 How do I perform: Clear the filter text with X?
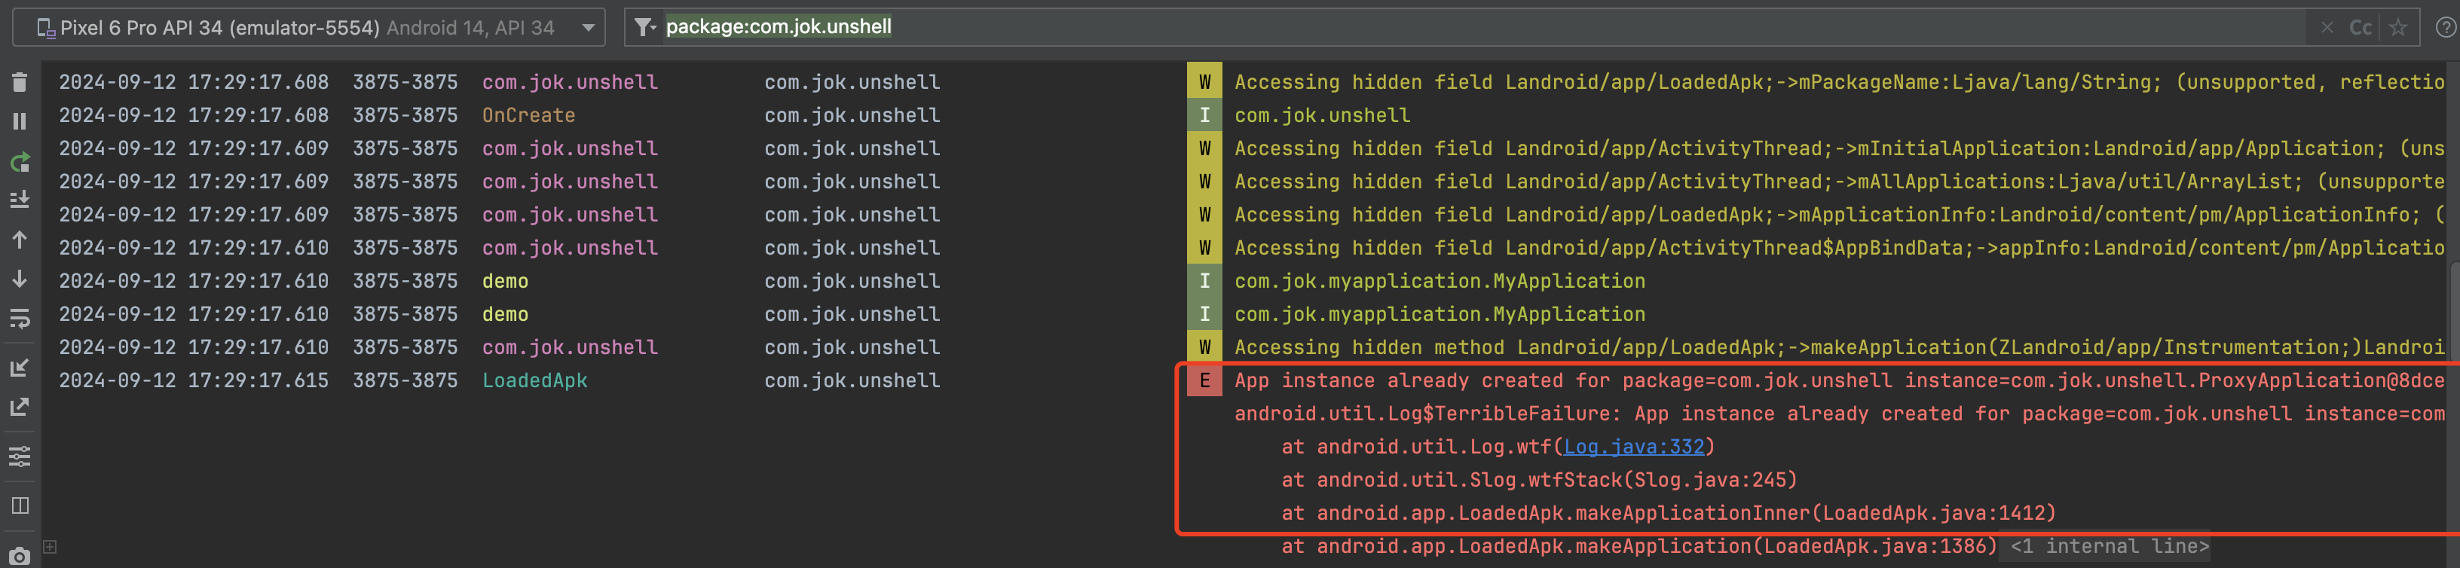(x=2327, y=28)
